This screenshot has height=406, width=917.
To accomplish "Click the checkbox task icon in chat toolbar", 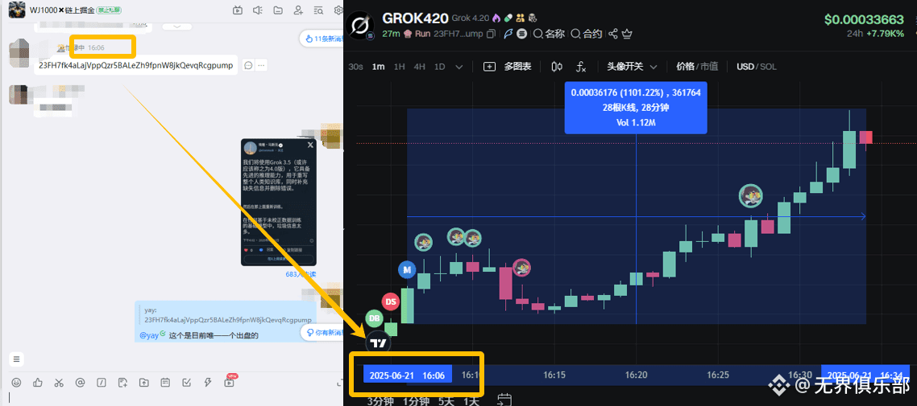I will (186, 383).
